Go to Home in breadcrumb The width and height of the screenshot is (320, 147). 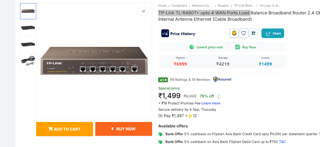[162, 5]
